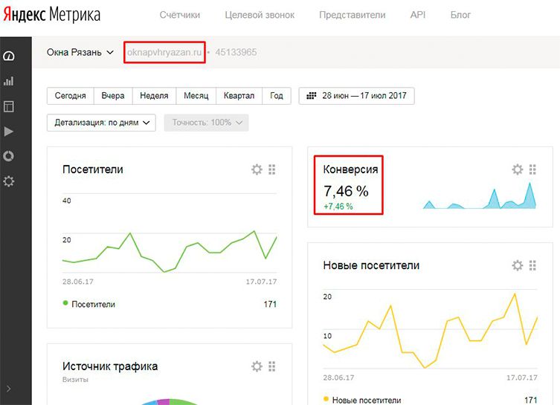Expand the Окна Рязань counter dropdown
The width and height of the screenshot is (560, 405).
click(x=80, y=52)
